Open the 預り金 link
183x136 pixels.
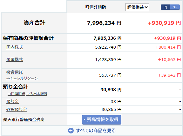[12, 102]
